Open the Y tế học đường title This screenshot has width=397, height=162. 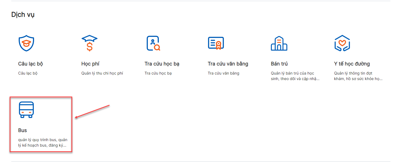click(352, 64)
